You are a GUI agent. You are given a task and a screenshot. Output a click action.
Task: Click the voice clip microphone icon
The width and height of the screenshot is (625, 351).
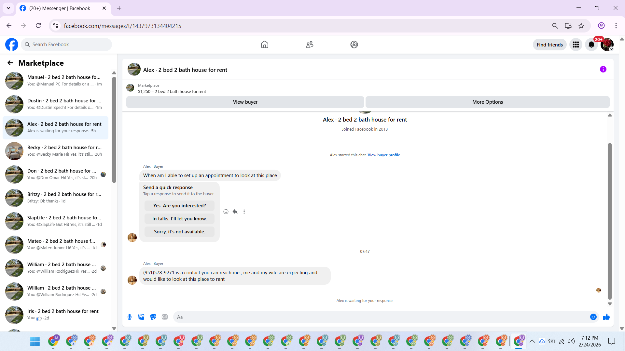(x=130, y=317)
